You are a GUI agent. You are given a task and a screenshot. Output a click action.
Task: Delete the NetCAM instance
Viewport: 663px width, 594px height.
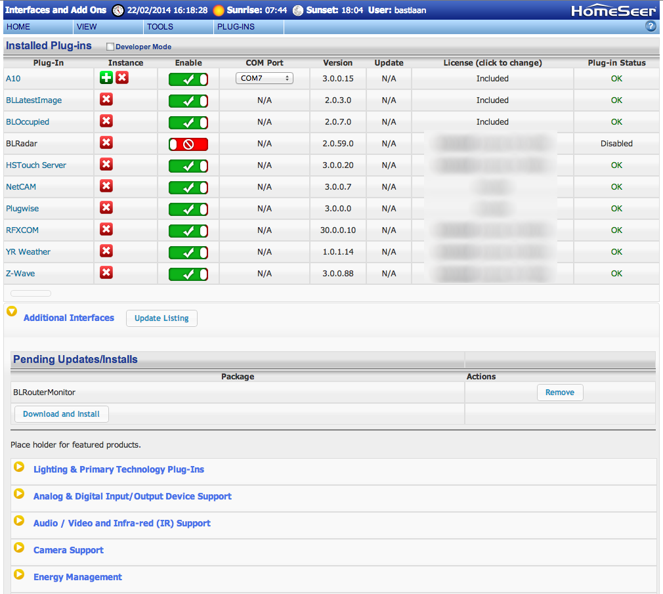click(x=106, y=186)
